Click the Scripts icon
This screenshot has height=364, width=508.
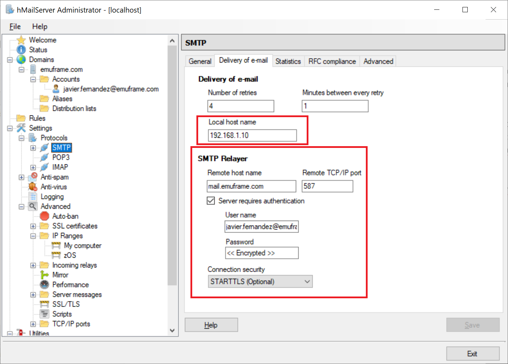pos(44,314)
